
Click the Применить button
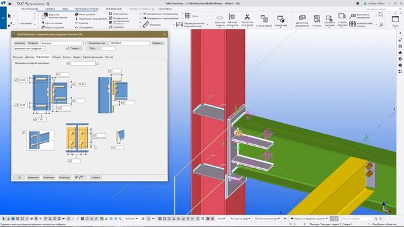pos(33,178)
